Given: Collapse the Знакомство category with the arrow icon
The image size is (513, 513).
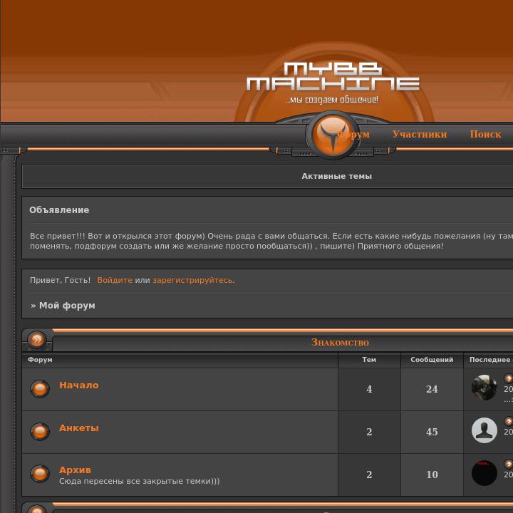Looking at the screenshot, I should coord(37,339).
